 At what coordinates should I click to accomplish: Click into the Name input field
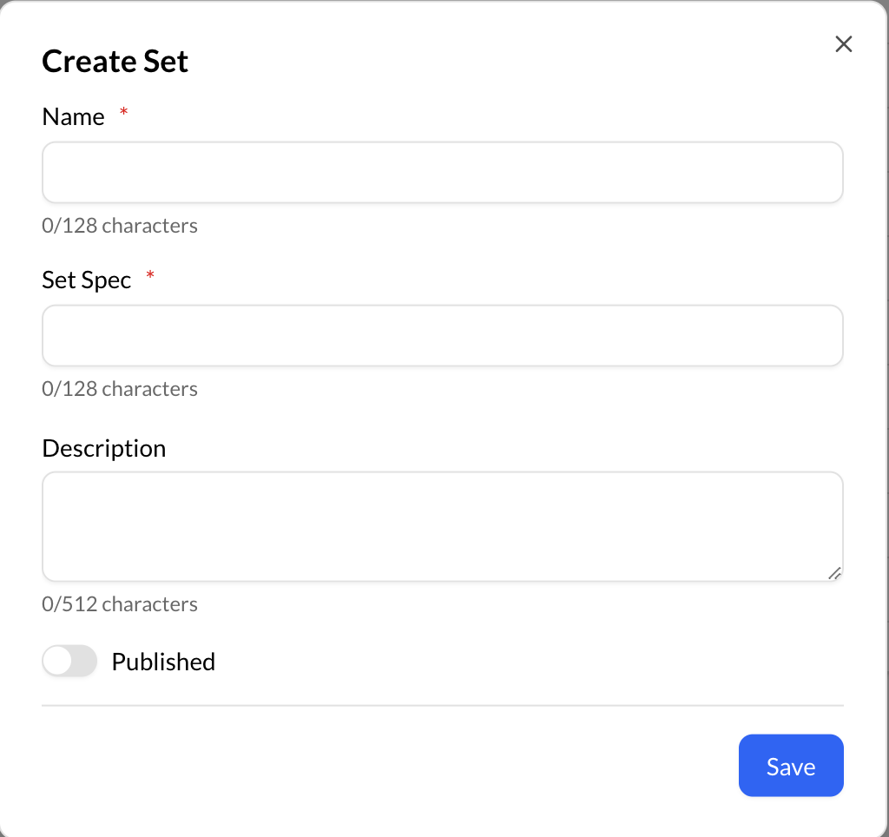coord(442,173)
